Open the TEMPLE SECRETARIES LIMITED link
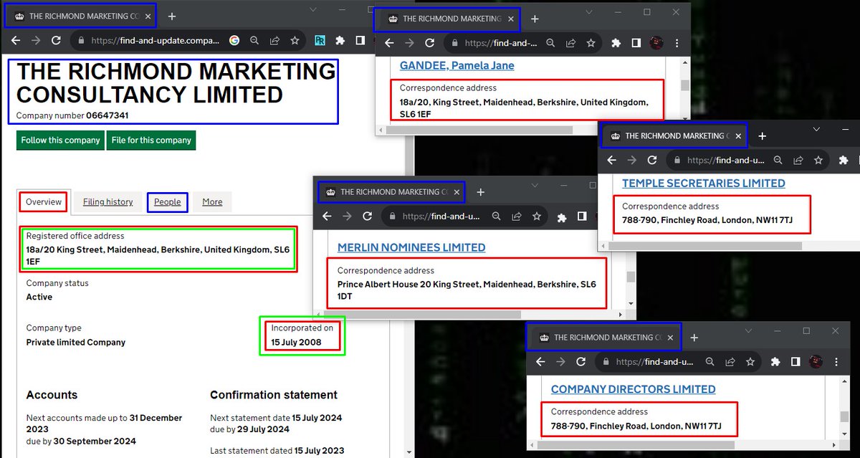Screen dimensions: 860x458 coord(704,183)
